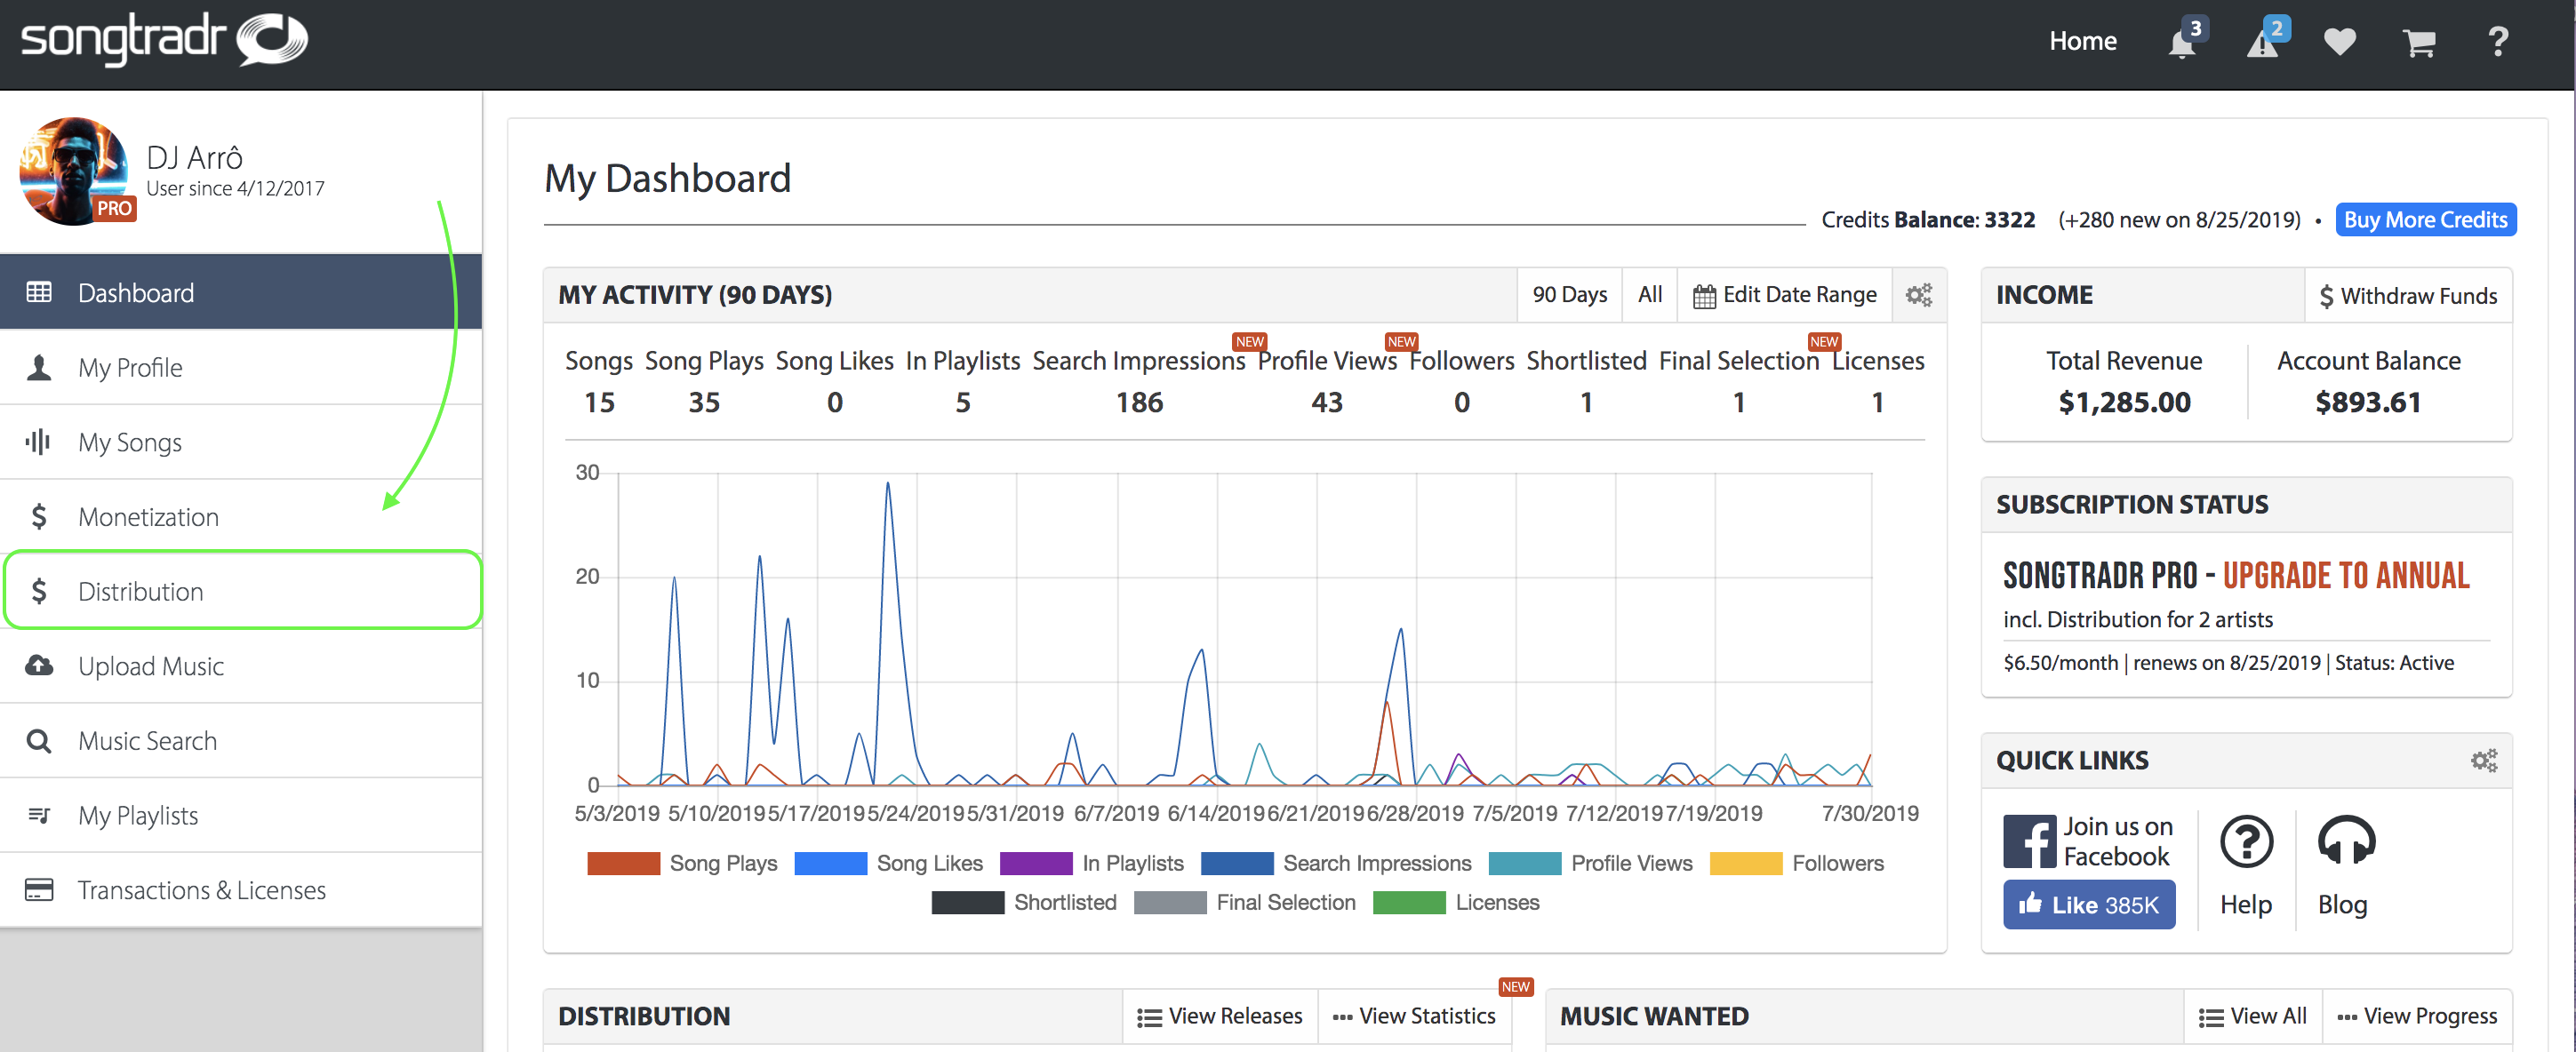The height and width of the screenshot is (1052, 2576).
Task: Toggle Song Likes series in chart legend
Action: (x=888, y=863)
